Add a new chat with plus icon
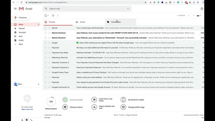This screenshot has height=121, width=215. pyautogui.click(x=39, y=84)
